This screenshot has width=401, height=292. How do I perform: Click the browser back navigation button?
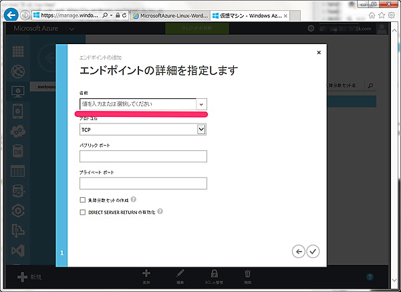coord(11,14)
